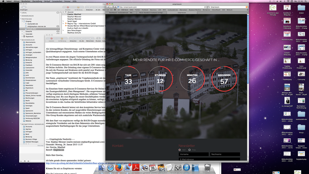
Task: Open Safari top sites grid icon
Action: 115,10
